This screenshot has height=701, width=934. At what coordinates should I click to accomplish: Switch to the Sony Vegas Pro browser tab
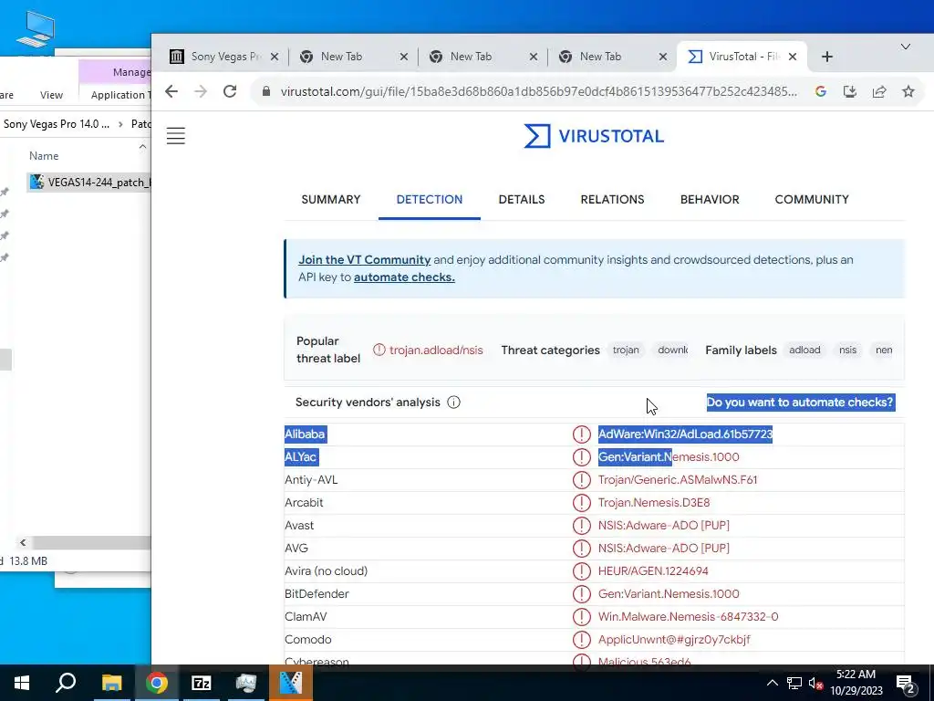coord(225,57)
